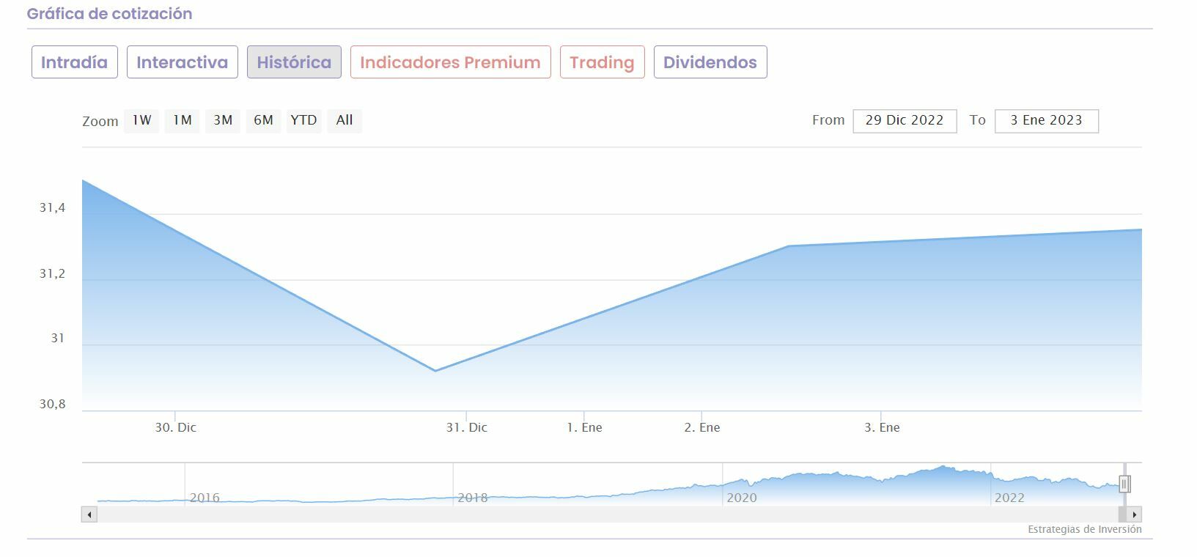Select YTD zoom range

(x=303, y=121)
